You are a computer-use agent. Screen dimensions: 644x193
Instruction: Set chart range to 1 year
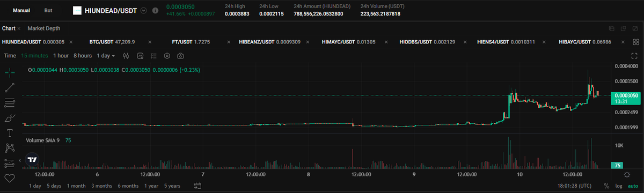coord(151,186)
